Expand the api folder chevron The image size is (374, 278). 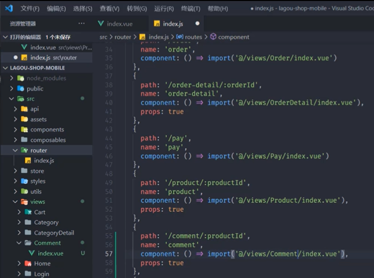[15, 109]
